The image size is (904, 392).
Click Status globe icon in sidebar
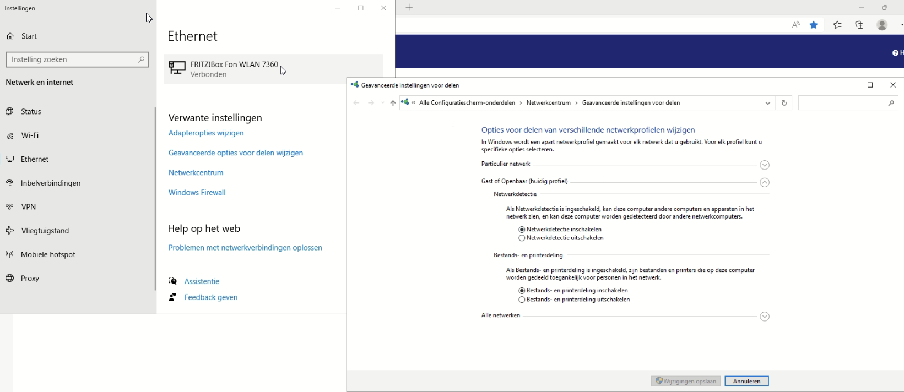(x=9, y=111)
